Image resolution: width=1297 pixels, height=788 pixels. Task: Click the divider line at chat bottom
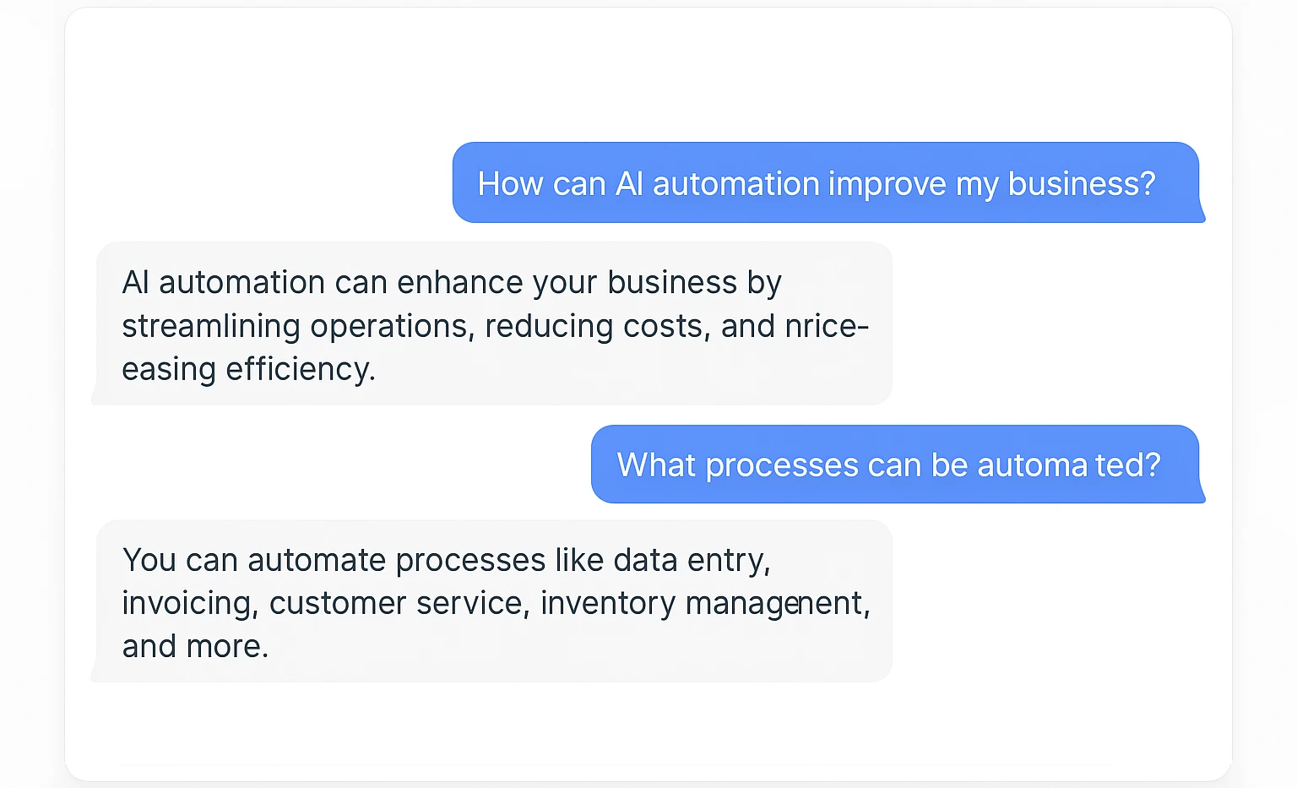point(616,765)
